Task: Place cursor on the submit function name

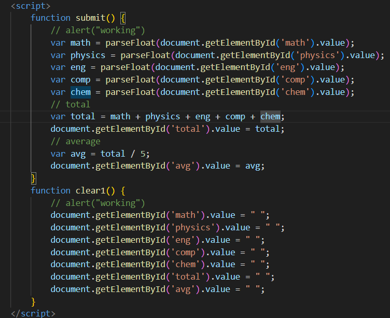Action: pos(90,18)
